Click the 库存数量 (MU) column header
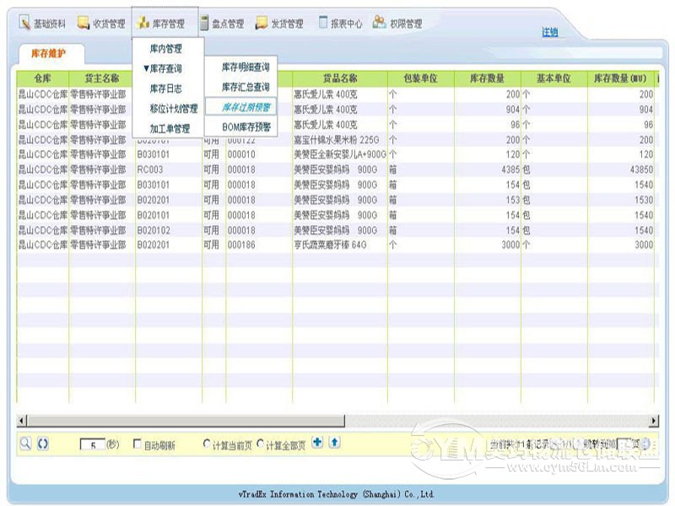Screen dimensions: 675x506 [620, 78]
